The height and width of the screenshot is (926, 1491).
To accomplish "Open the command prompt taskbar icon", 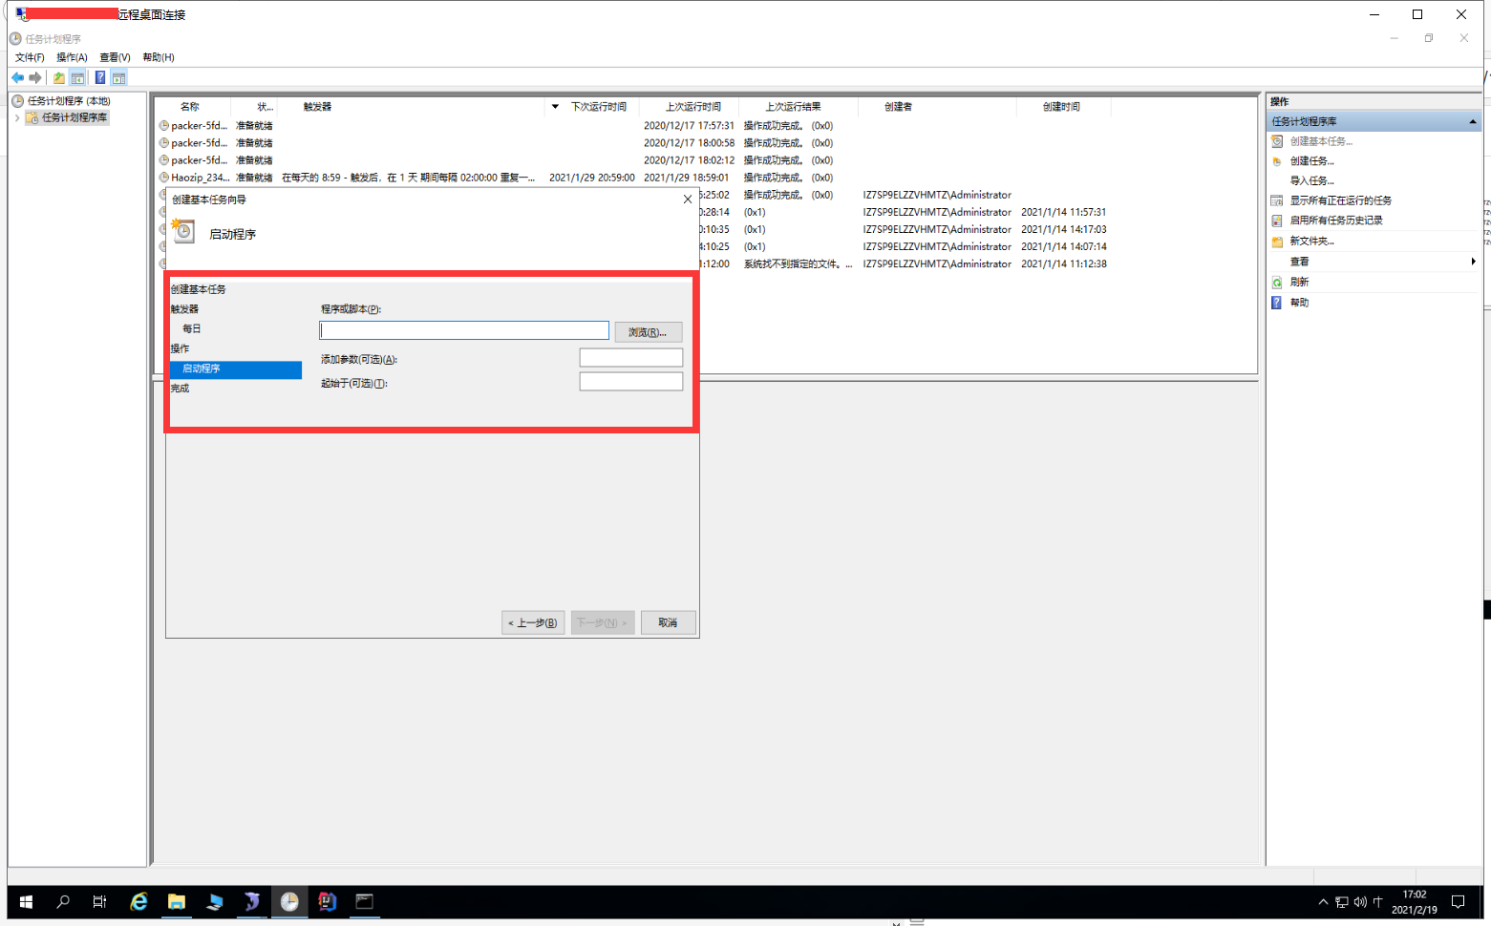I will click(x=364, y=901).
